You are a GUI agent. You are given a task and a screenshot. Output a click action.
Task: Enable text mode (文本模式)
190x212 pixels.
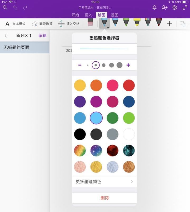pos(16,24)
